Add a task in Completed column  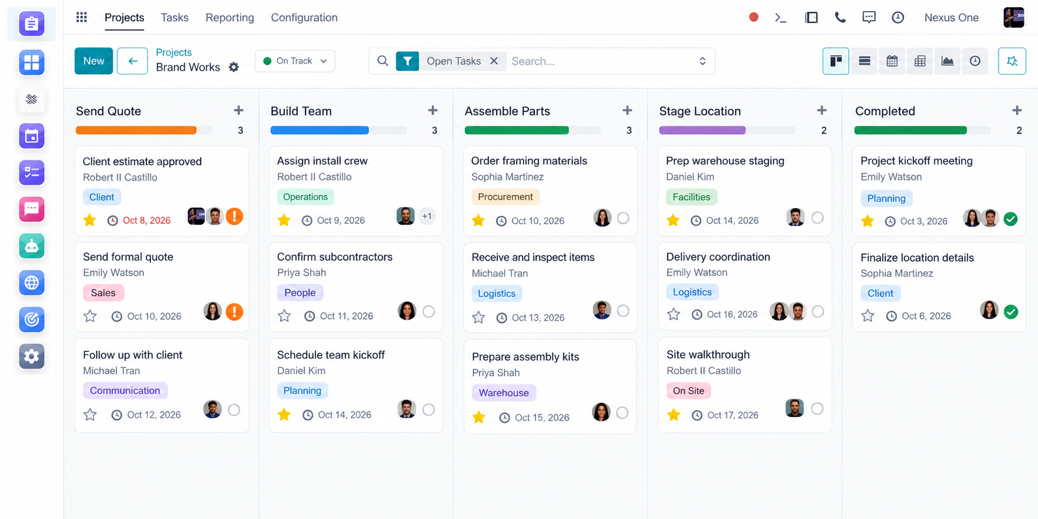click(1017, 110)
